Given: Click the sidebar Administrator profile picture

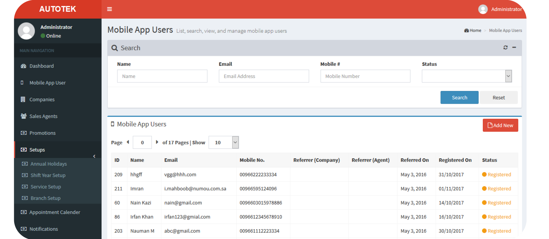Looking at the screenshot, I should [x=26, y=31].
